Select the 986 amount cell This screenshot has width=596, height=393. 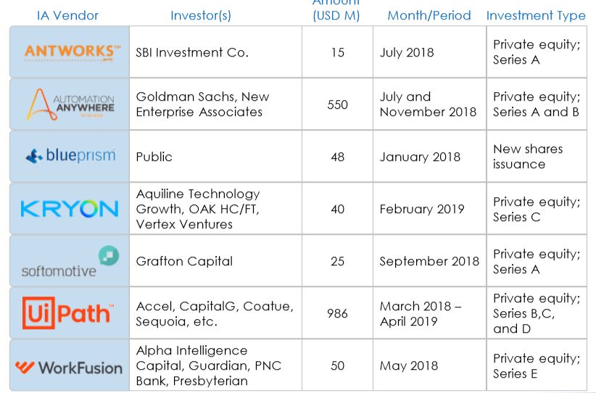pos(337,313)
